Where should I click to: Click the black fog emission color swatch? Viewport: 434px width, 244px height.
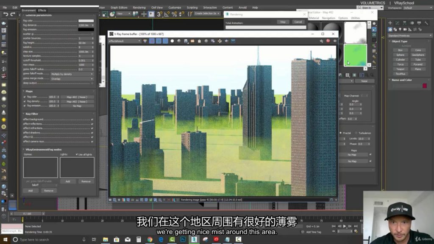(86, 29)
